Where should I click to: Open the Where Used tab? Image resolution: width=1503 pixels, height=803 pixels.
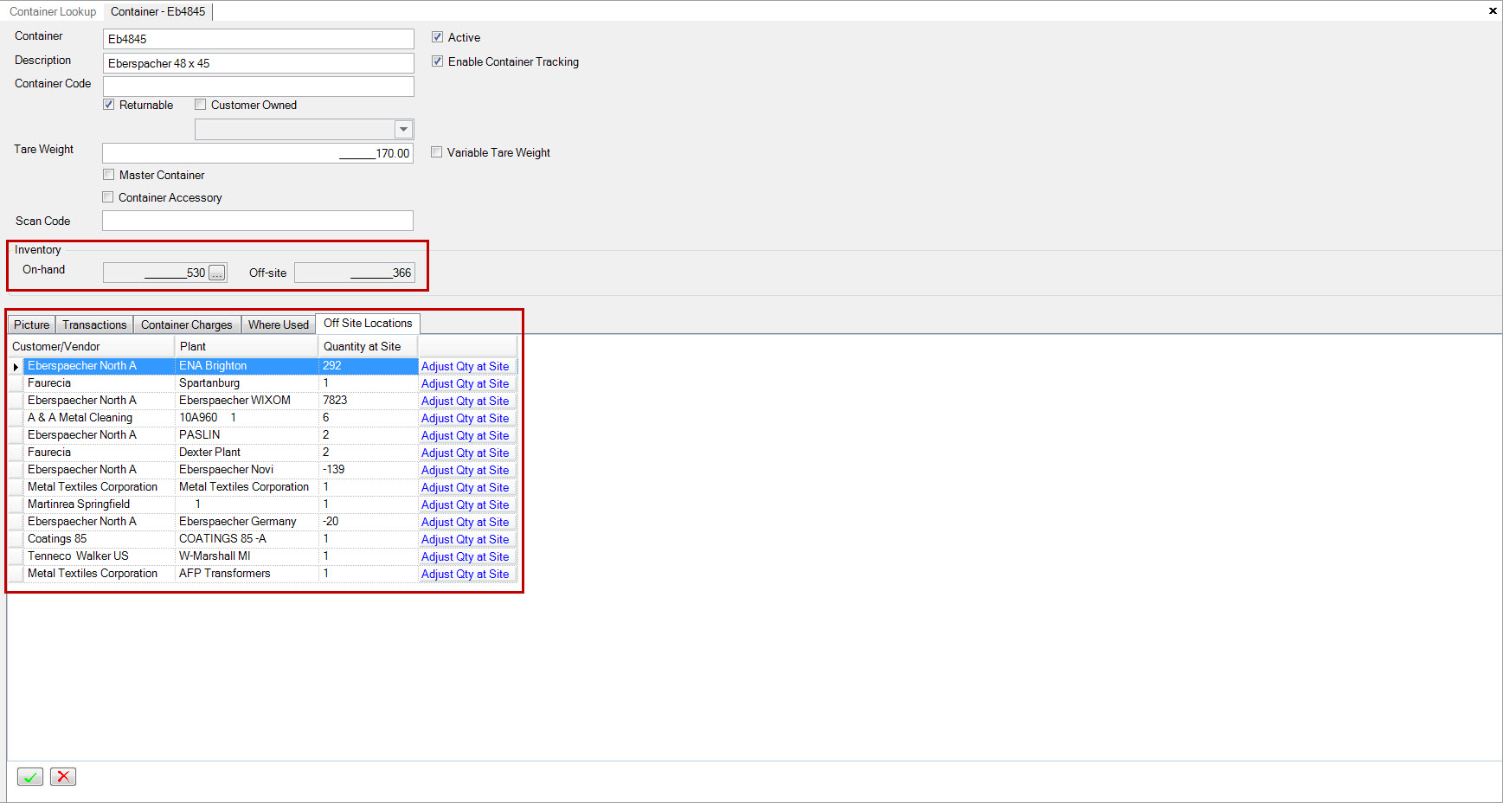click(x=279, y=324)
